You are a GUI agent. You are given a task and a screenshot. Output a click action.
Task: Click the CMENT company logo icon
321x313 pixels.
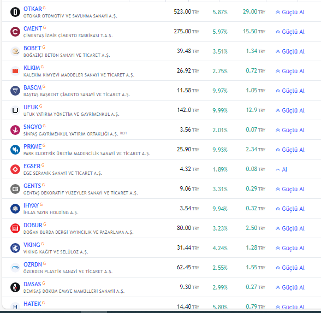click(x=15, y=32)
